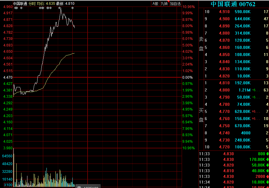Click the 中国联通 00762 stock title
269x188 pixels.
click(x=233, y=4)
